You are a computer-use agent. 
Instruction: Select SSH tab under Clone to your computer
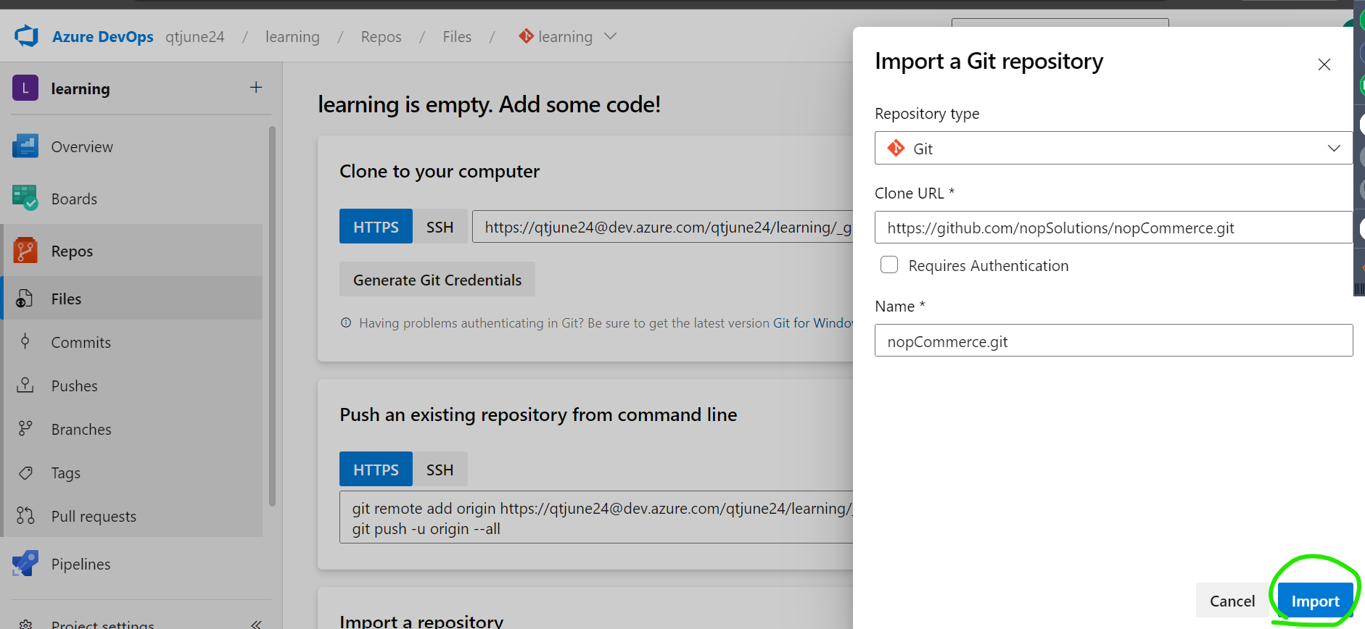[440, 227]
